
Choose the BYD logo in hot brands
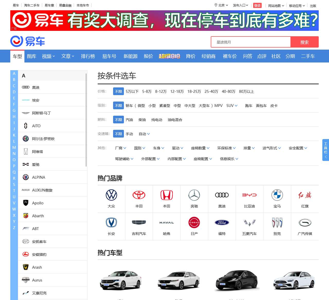(x=249, y=195)
